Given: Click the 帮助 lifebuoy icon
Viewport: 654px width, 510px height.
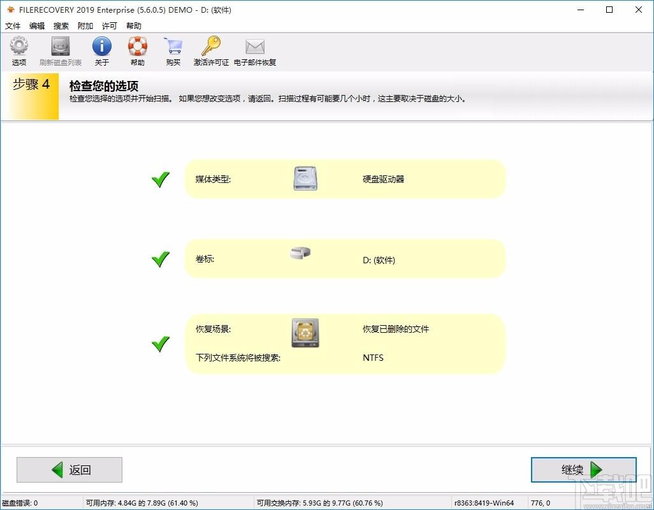Looking at the screenshot, I should click(138, 46).
